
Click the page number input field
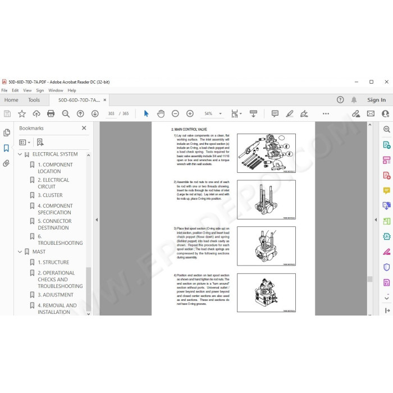pos(111,114)
